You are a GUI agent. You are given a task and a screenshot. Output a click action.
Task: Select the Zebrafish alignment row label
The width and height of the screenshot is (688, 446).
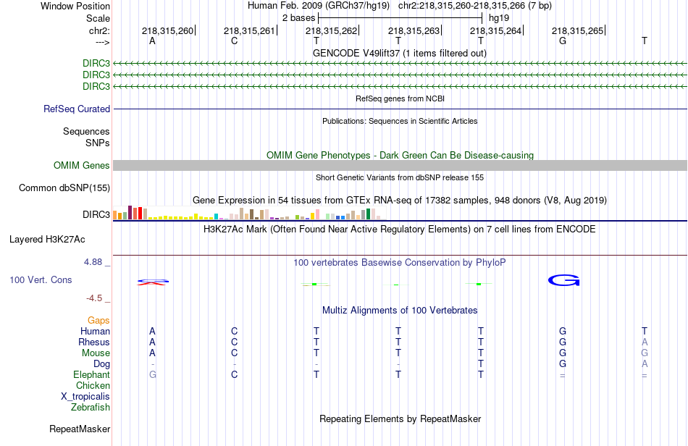point(91,407)
